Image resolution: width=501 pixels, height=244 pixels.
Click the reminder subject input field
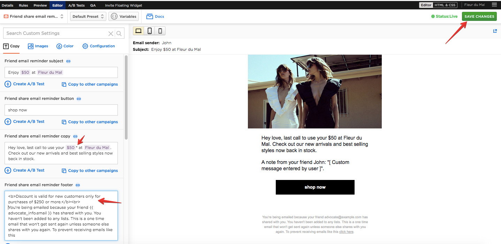[x=61, y=72]
